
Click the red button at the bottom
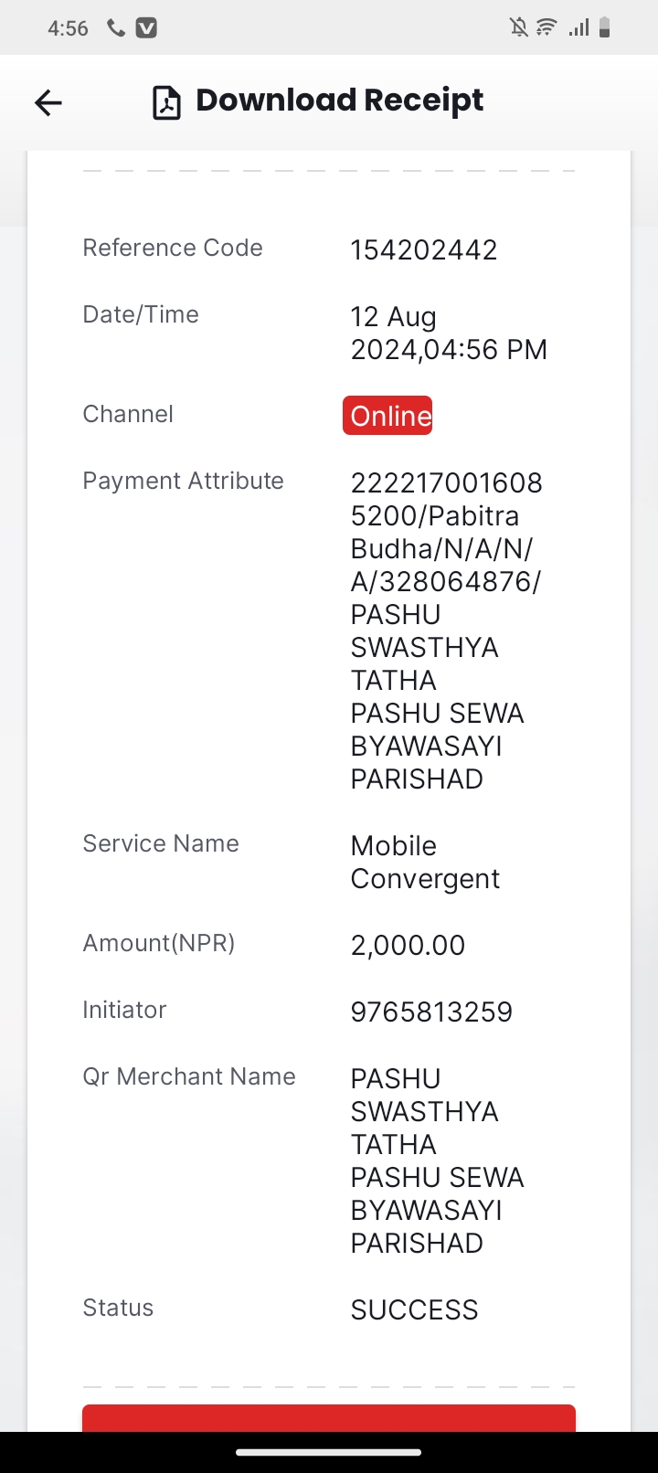coord(329,1418)
